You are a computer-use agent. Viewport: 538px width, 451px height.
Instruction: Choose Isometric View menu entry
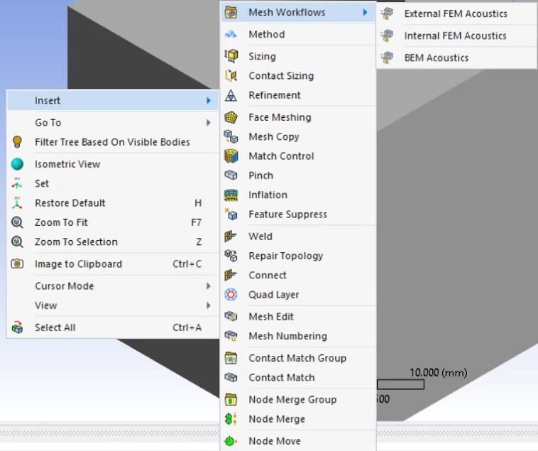[113, 164]
